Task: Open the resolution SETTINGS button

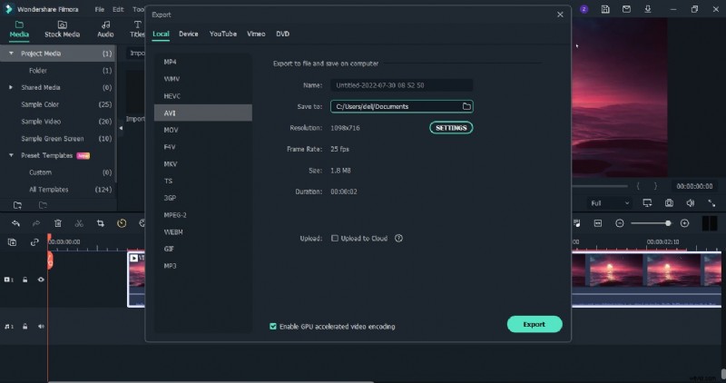Action: 451,128
